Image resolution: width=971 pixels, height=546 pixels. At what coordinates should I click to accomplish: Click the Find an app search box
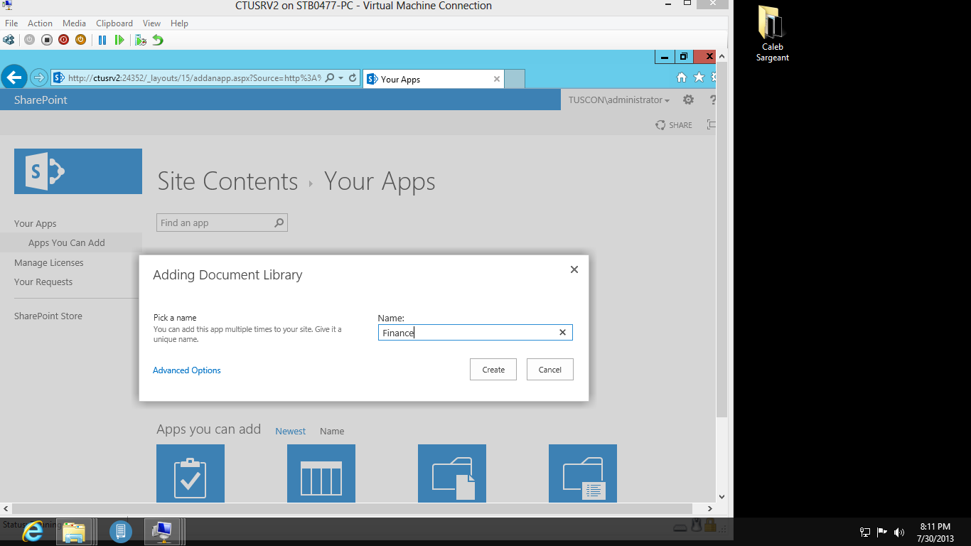point(222,223)
